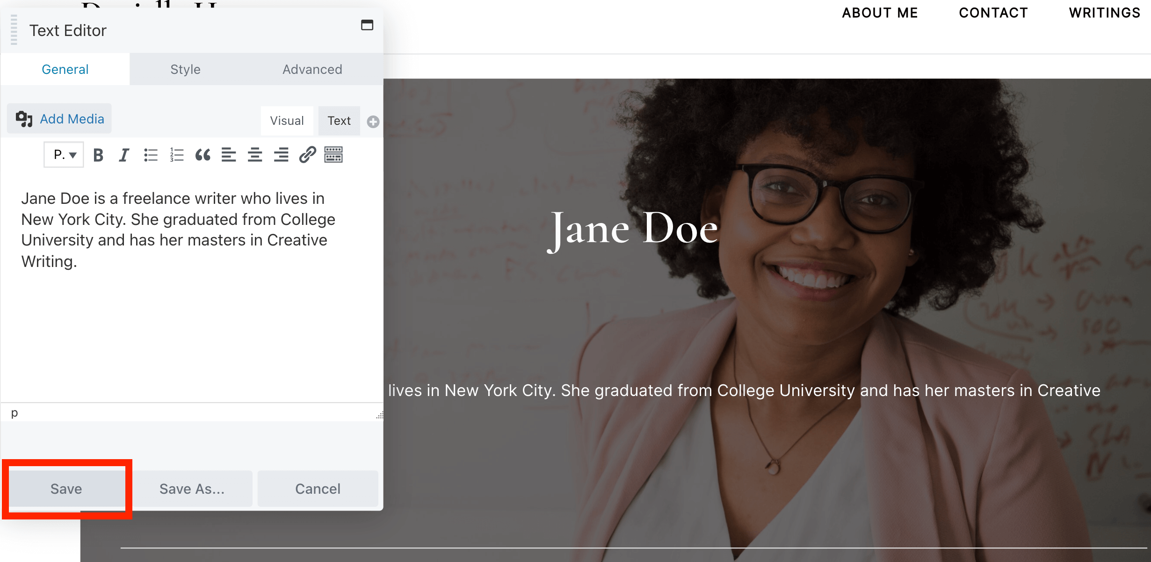Click the Save As button
Screen dimensions: 1151x562
tap(192, 489)
